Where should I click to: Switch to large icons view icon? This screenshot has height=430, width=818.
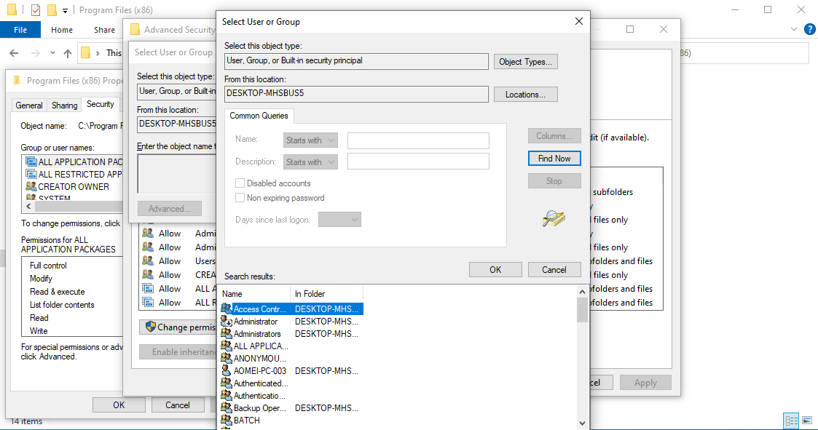click(x=807, y=420)
